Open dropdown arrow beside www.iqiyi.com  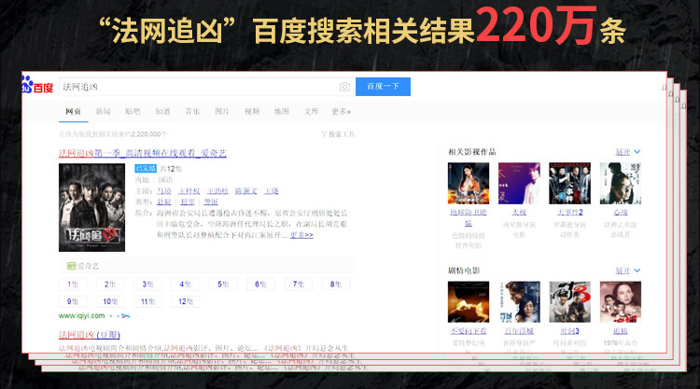pyautogui.click(x=111, y=316)
